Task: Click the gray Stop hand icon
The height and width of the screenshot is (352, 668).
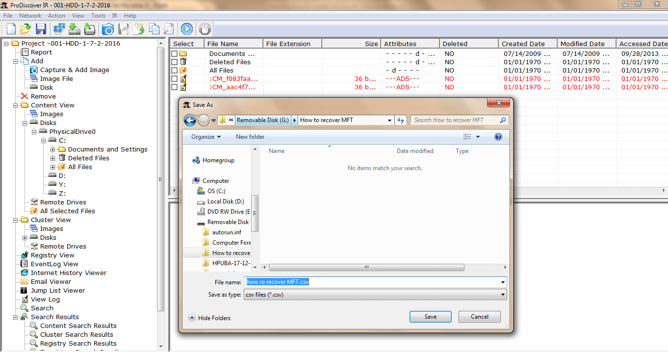Action: 205,29
